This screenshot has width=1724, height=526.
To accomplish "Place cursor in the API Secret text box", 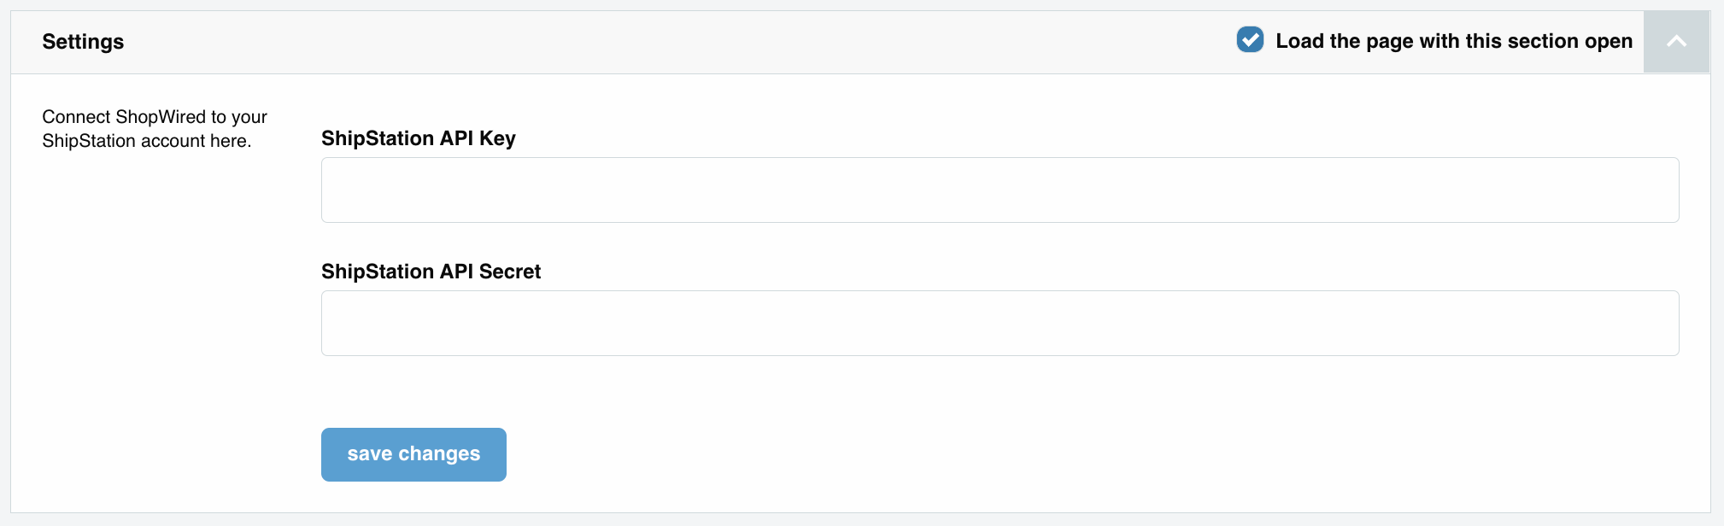I will (x=1000, y=323).
